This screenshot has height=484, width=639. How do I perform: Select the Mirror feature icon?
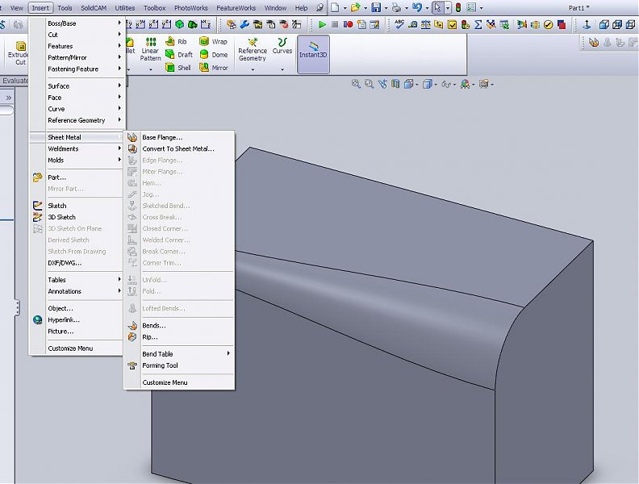[x=212, y=68]
